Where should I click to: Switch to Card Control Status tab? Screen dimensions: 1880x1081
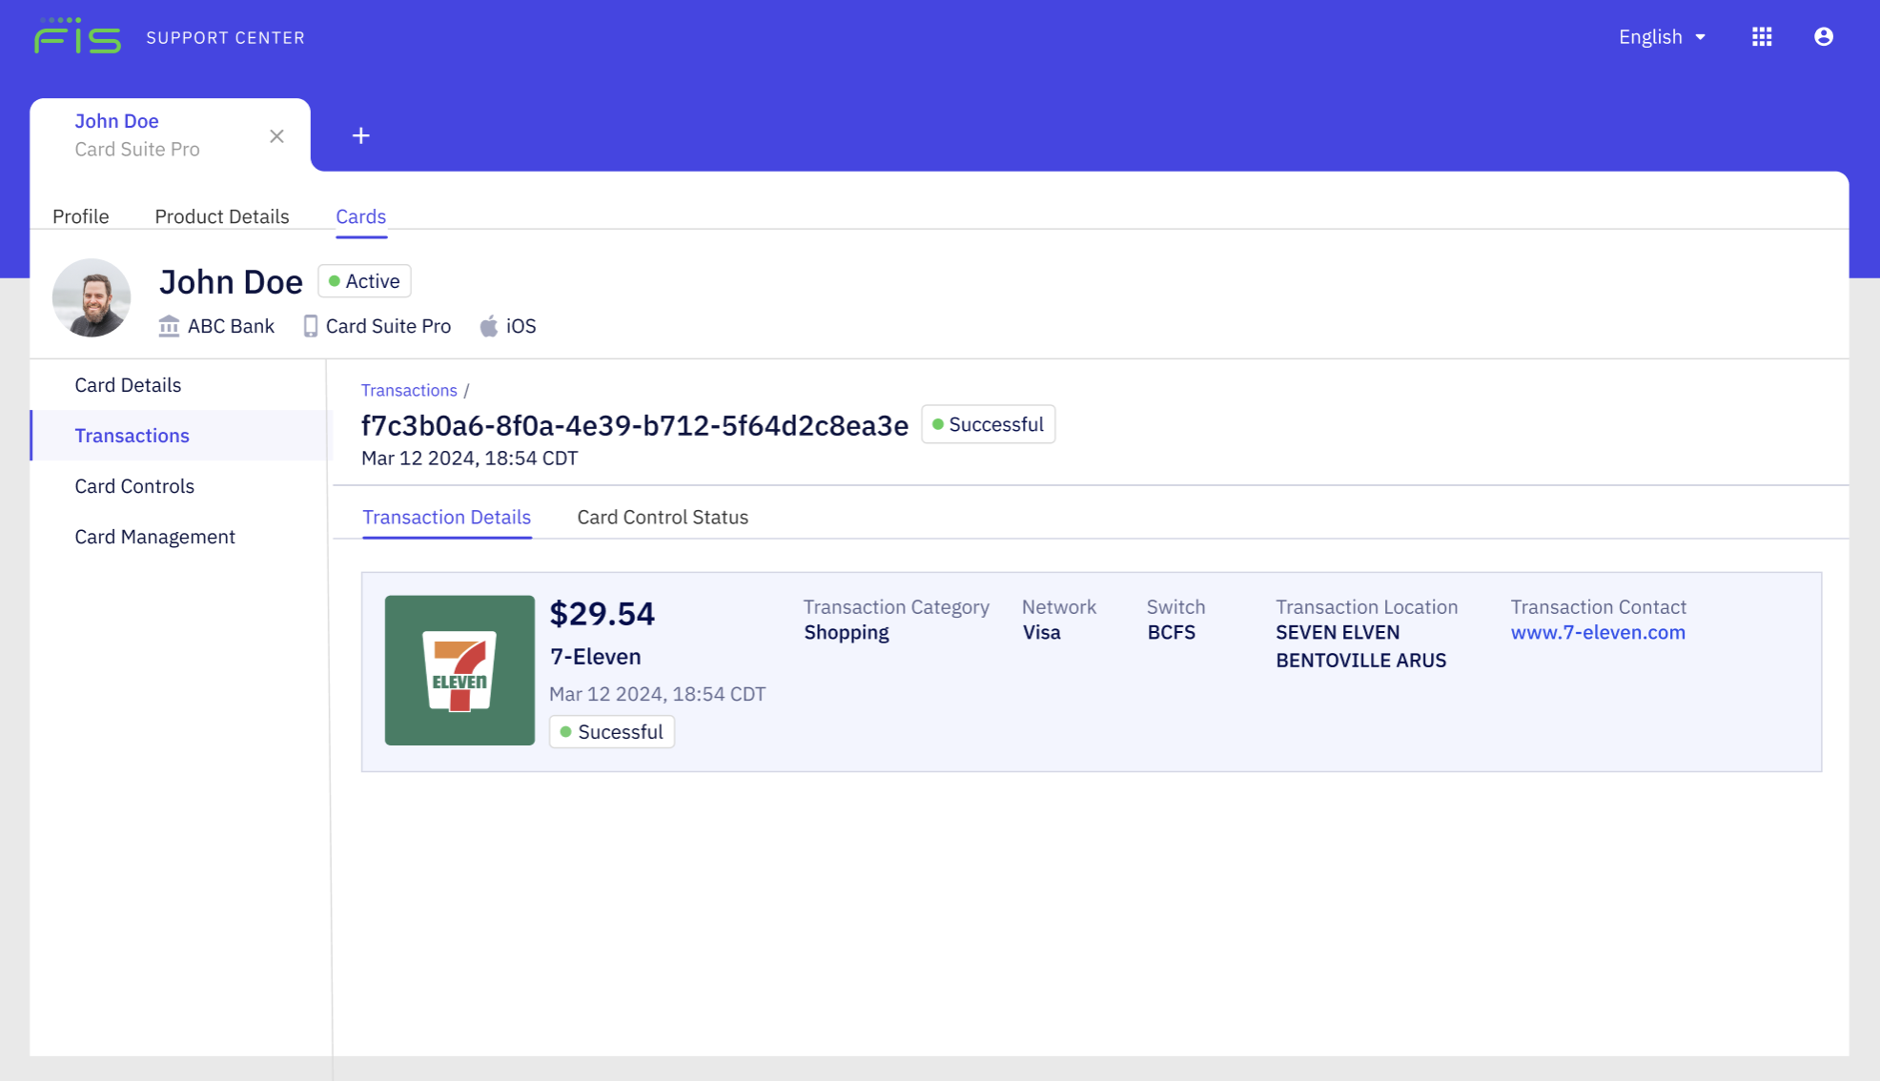pyautogui.click(x=662, y=517)
